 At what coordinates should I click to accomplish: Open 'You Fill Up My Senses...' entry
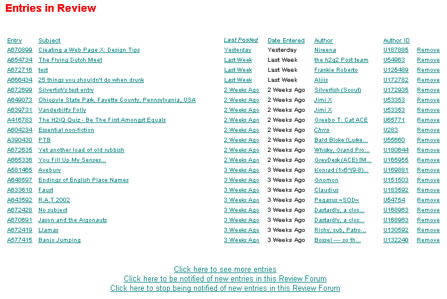coord(72,160)
